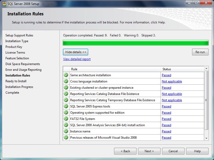Click Instance name rule text
Image resolution: width=214 pixels, height=160 pixels.
(x=80, y=131)
